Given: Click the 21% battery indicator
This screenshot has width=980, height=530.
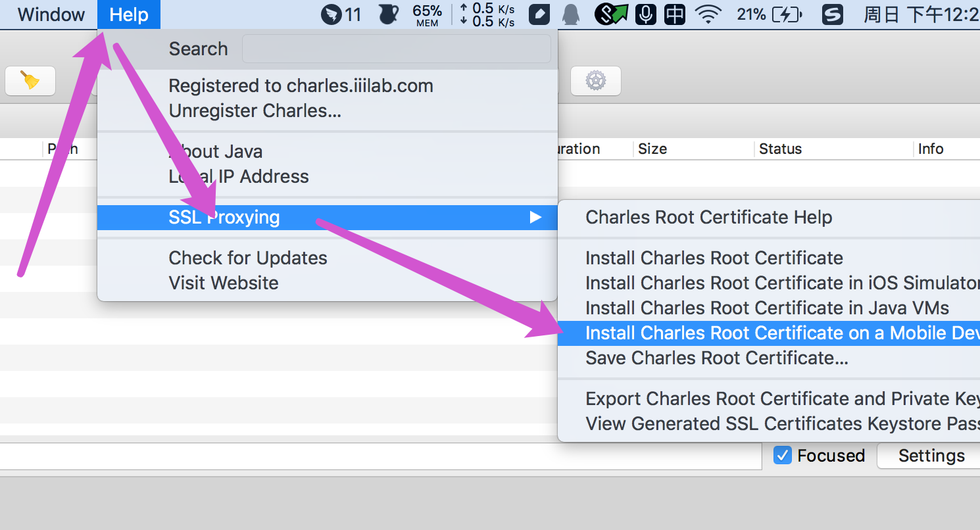Looking at the screenshot, I should [769, 14].
